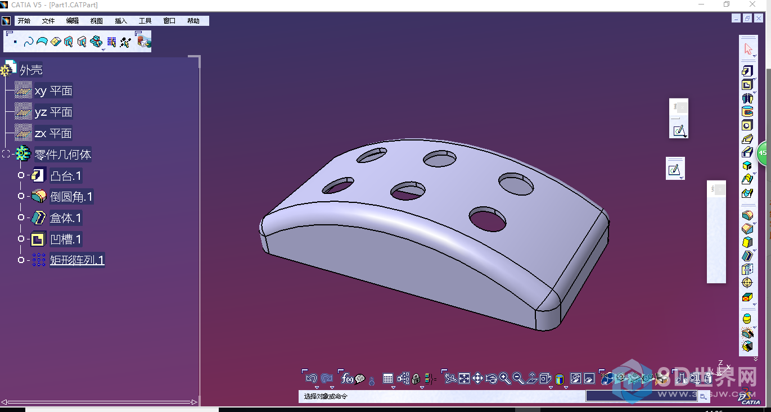Select 零件几何体 node in tree
This screenshot has height=412, width=771.
63,155
